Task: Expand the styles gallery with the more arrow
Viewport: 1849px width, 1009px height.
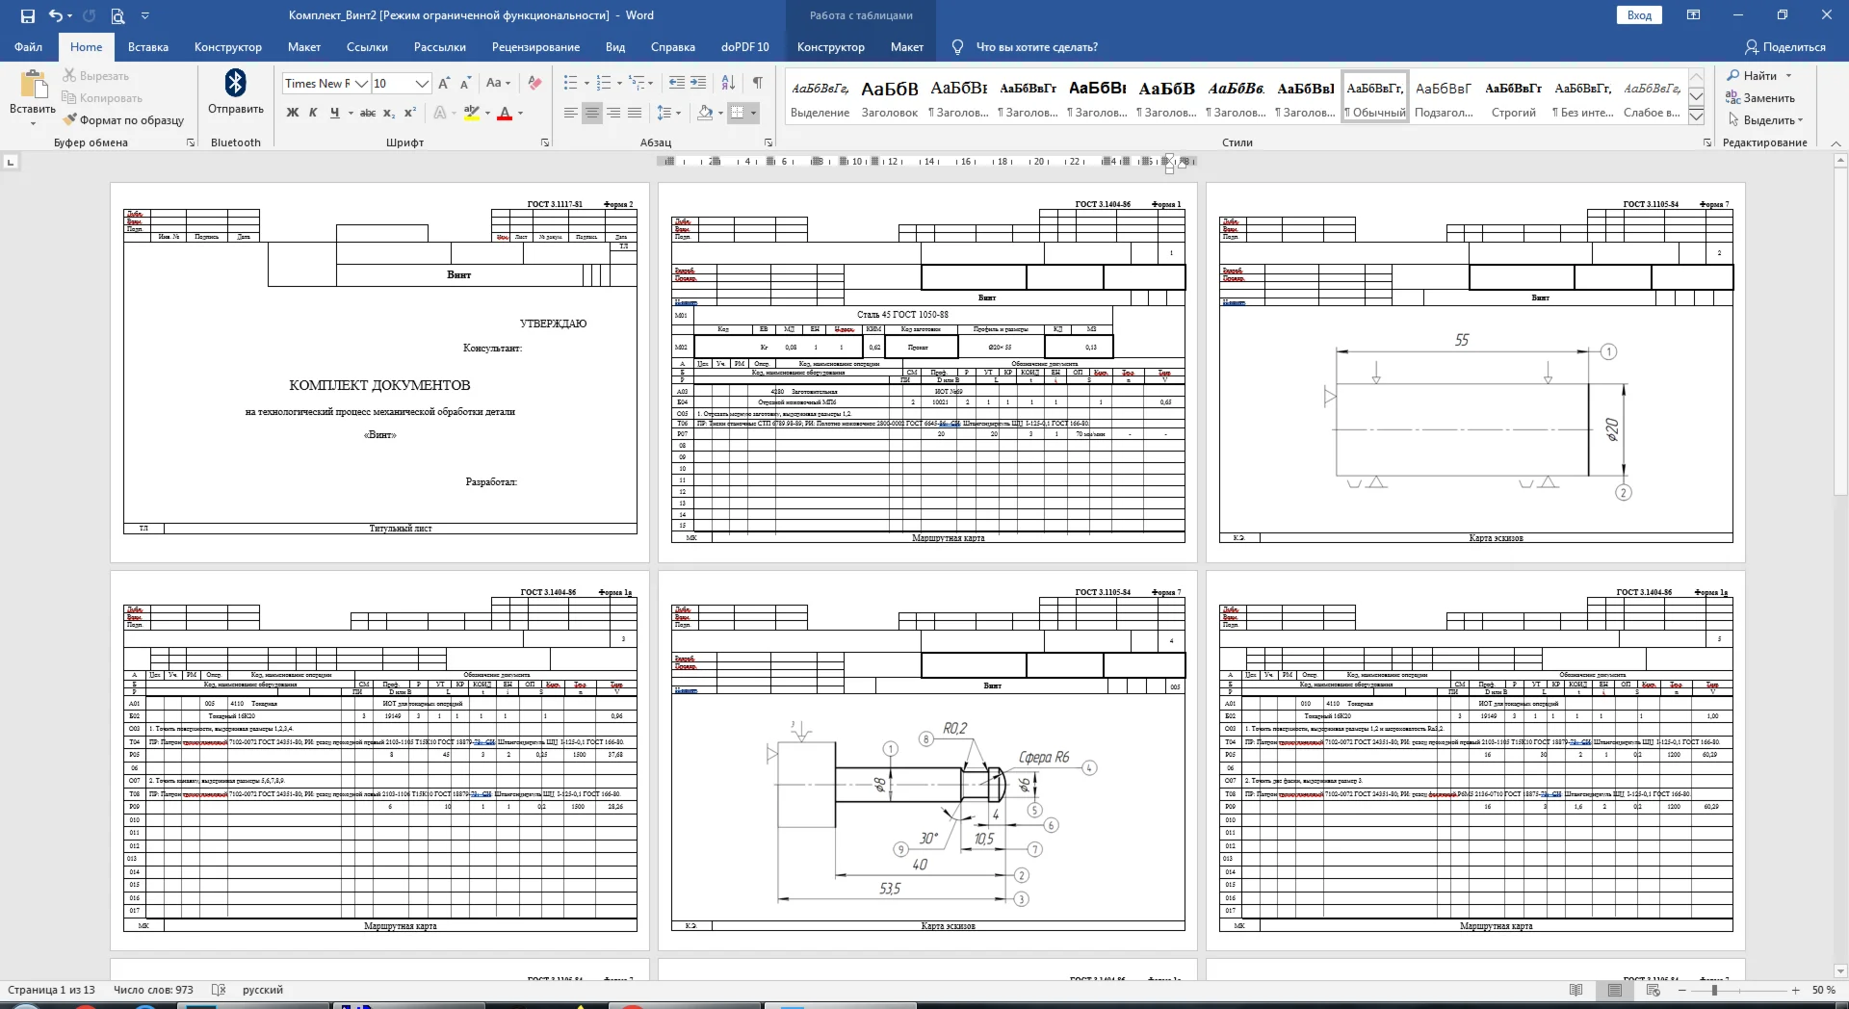Action: (x=1697, y=116)
